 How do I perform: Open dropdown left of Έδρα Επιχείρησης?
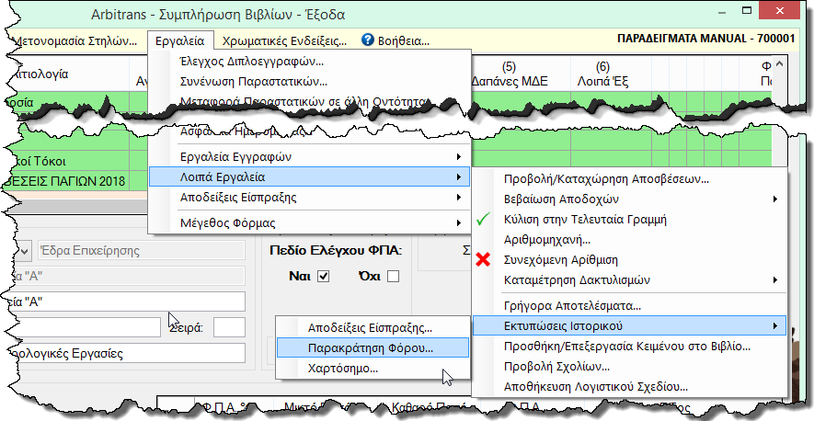[23, 250]
